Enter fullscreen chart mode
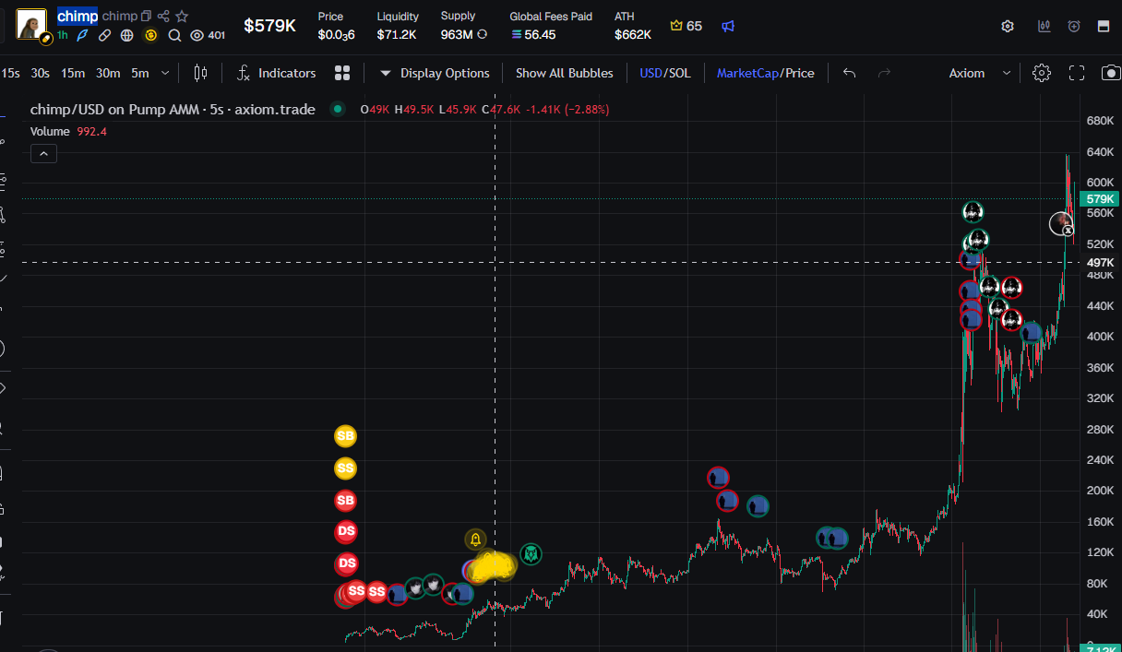This screenshot has width=1122, height=652. (1076, 73)
